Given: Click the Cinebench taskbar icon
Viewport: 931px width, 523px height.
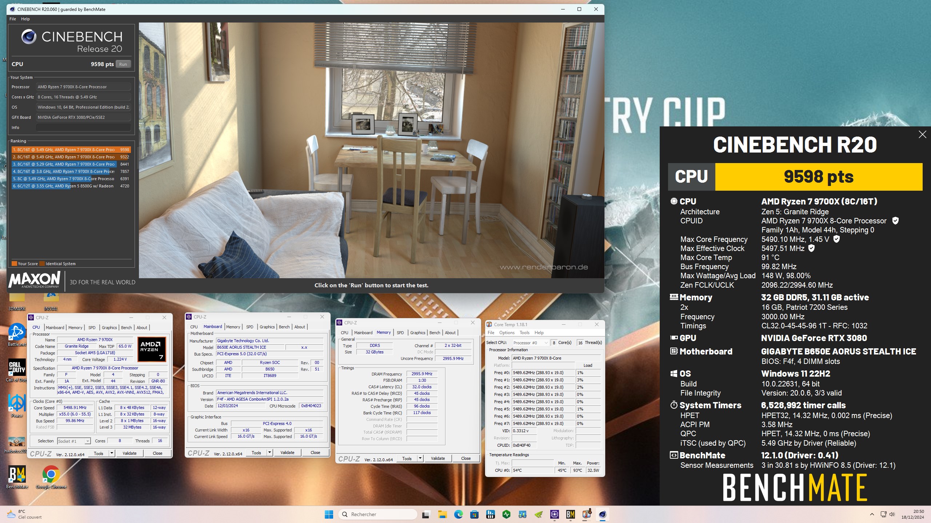Looking at the screenshot, I should point(603,514).
